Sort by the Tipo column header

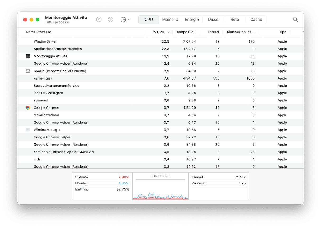coord(283,32)
